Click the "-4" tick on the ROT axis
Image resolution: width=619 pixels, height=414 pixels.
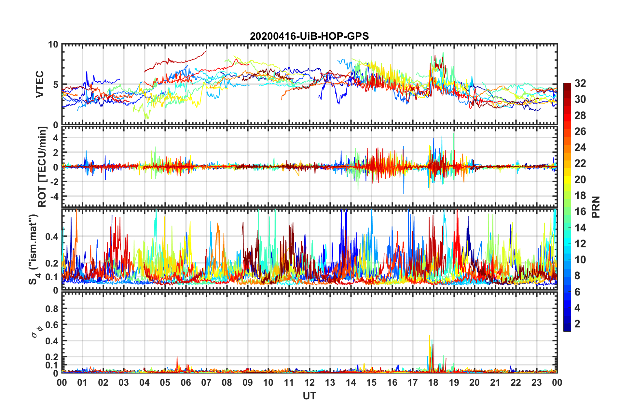tap(54, 197)
